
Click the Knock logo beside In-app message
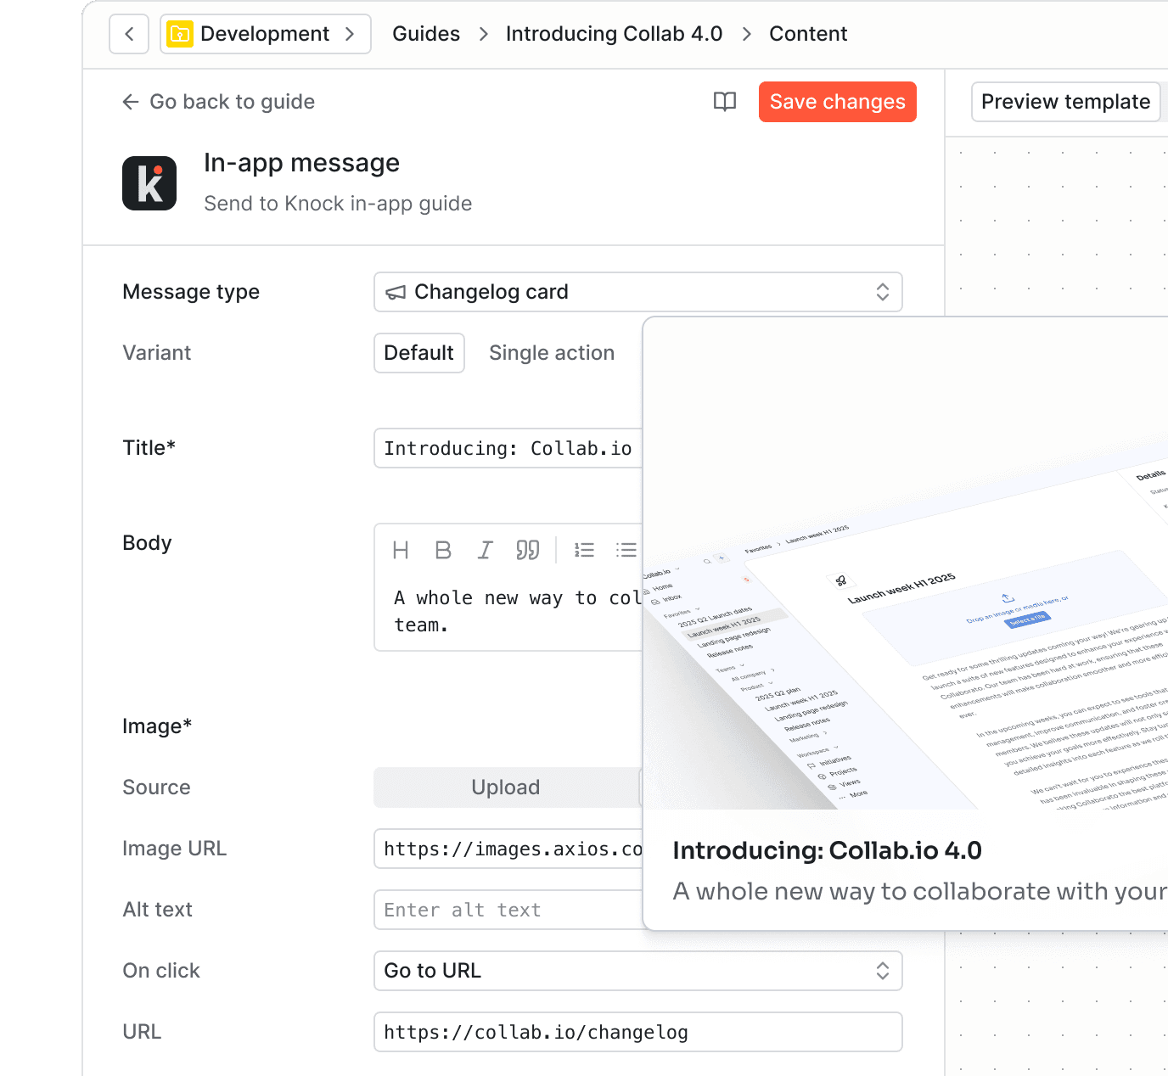[149, 182]
